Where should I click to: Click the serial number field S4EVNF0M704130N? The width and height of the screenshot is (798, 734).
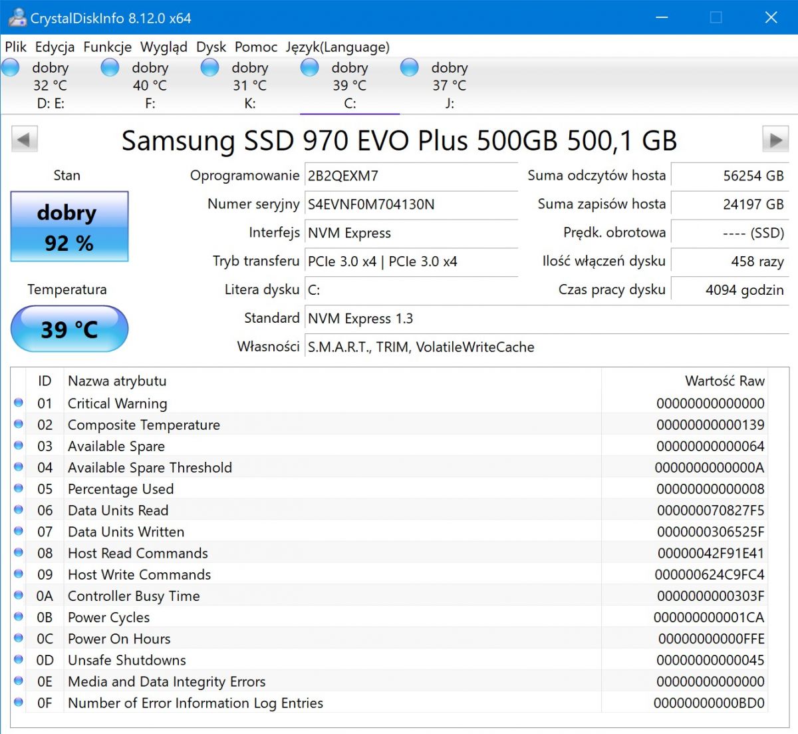click(411, 204)
